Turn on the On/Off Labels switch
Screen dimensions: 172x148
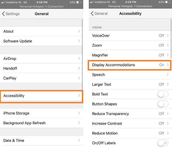[x=163, y=143]
